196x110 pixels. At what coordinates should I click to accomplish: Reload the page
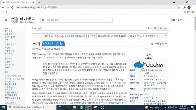[x=12, y=7]
